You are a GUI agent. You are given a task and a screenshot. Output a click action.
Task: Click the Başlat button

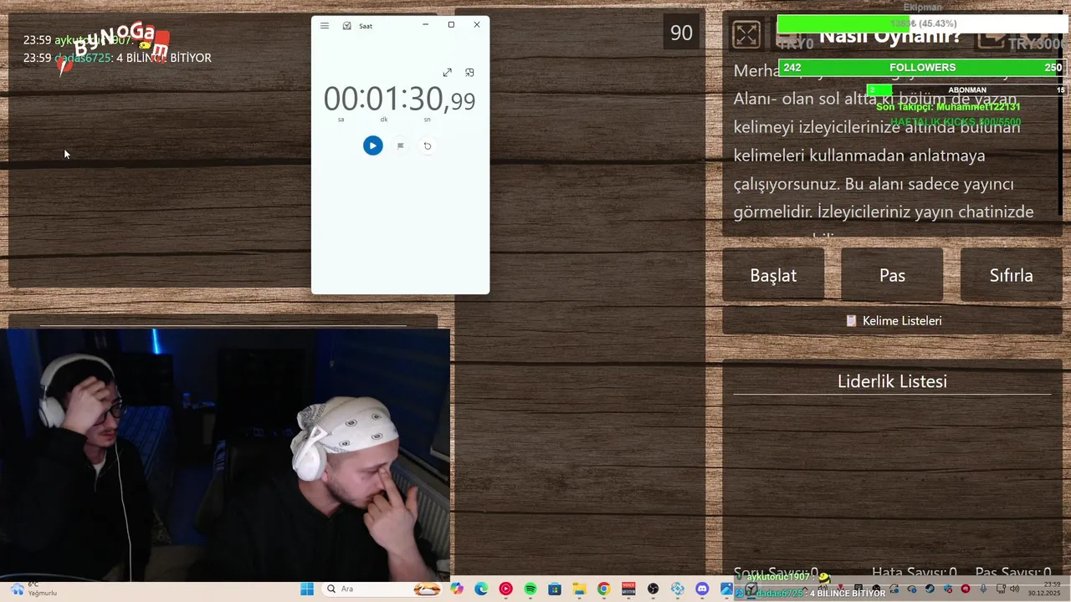click(x=773, y=275)
